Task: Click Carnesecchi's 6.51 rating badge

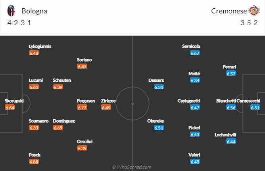Action: (255, 107)
